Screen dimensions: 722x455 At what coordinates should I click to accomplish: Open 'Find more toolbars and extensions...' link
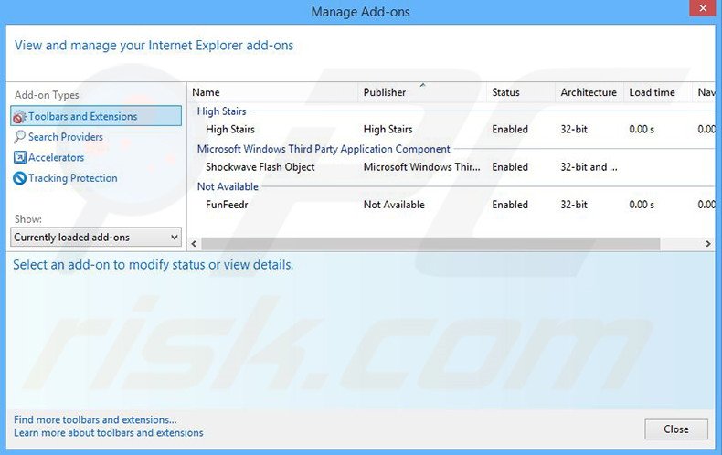click(95, 419)
